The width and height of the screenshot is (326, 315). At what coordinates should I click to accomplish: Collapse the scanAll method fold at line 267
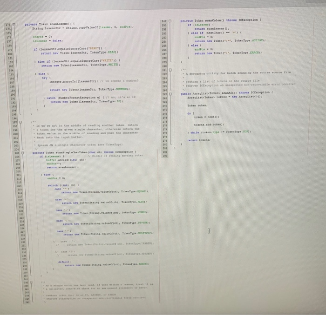point(170,94)
